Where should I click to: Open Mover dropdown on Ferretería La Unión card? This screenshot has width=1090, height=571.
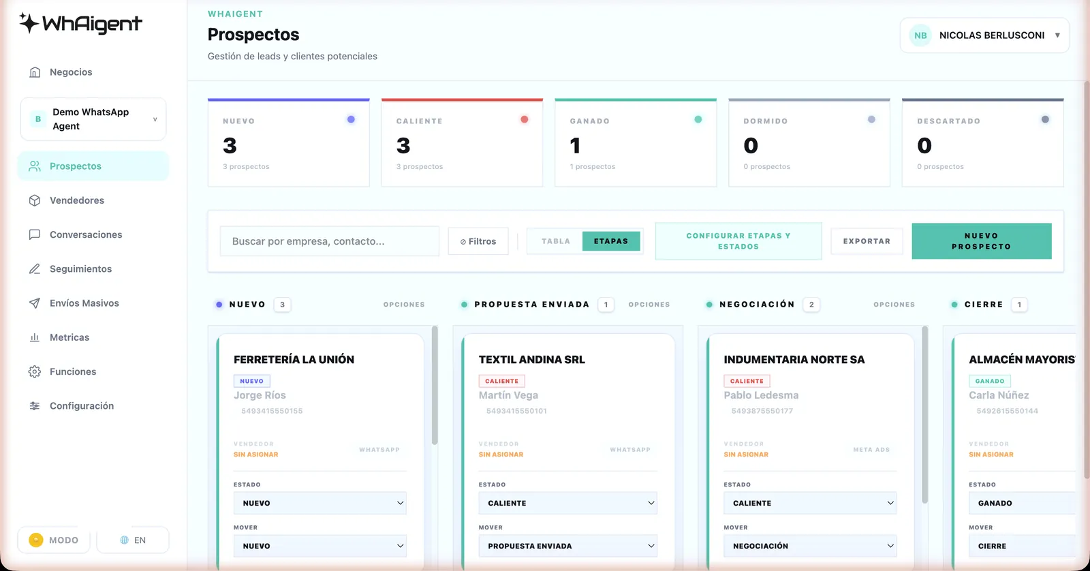pos(320,546)
